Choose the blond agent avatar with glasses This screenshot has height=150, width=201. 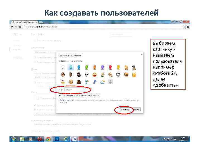(x=126, y=67)
